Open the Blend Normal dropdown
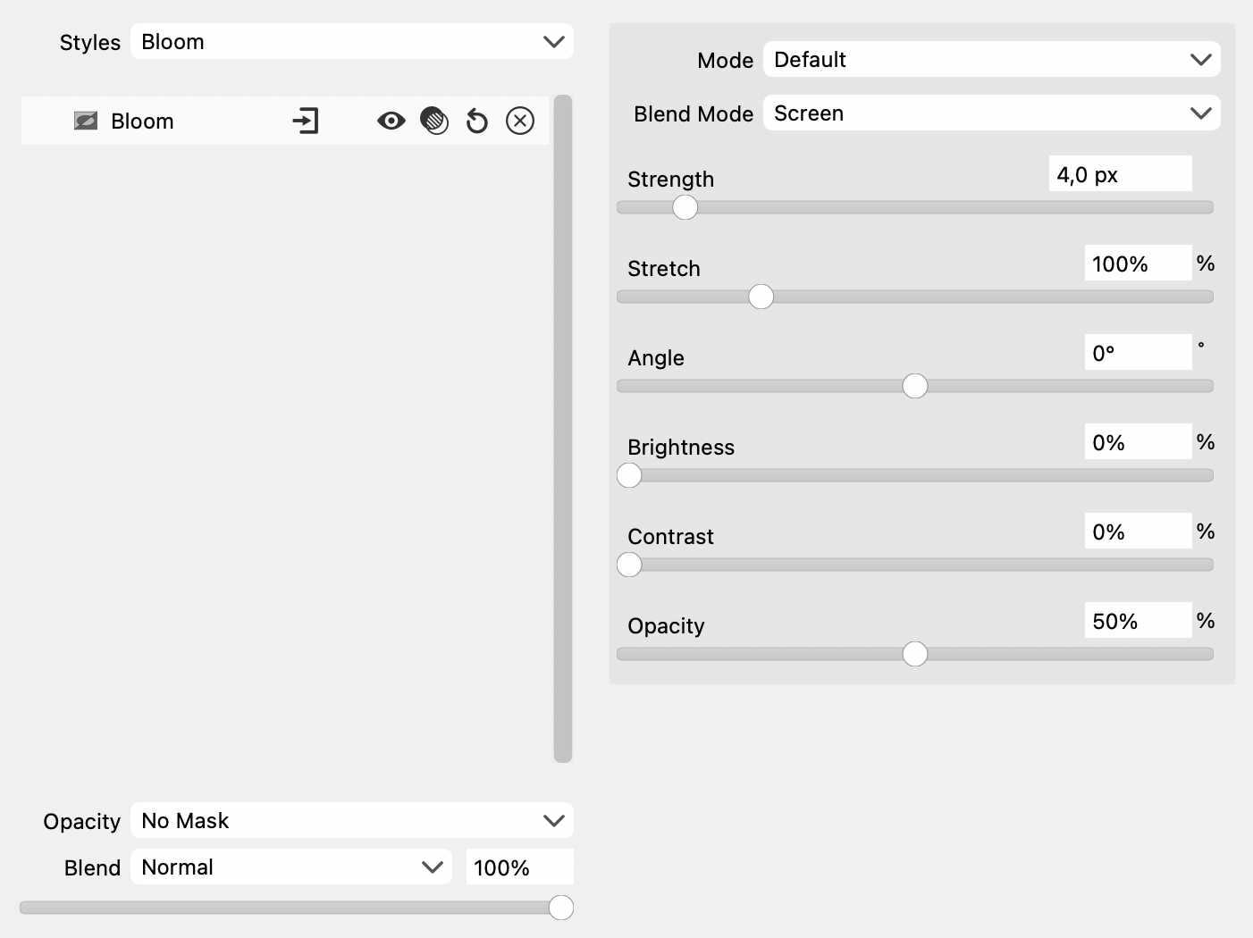The width and height of the screenshot is (1253, 938). pos(291,867)
